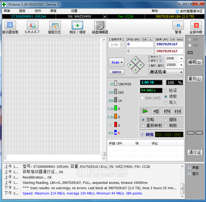Click the jump-to-position scan button
206x202 pixels.
(x=178, y=111)
